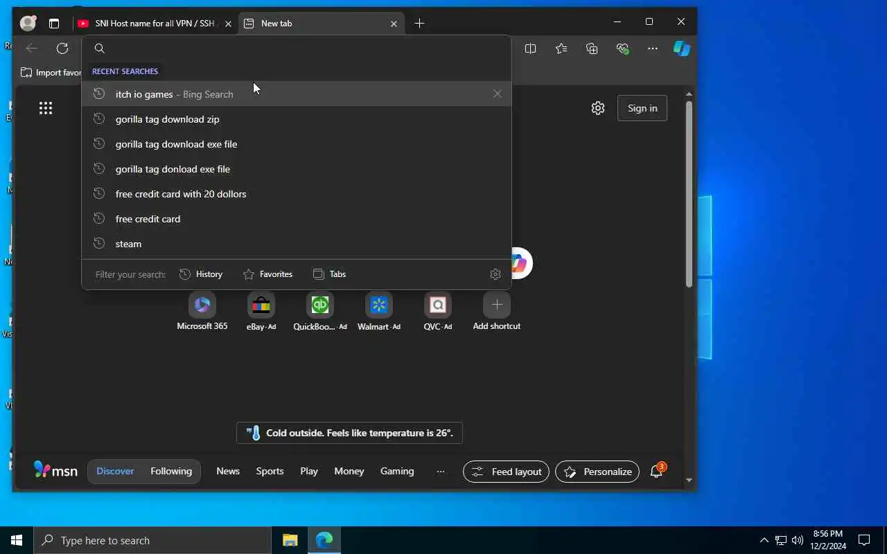Open Browser essentials heart icon

coord(622,48)
